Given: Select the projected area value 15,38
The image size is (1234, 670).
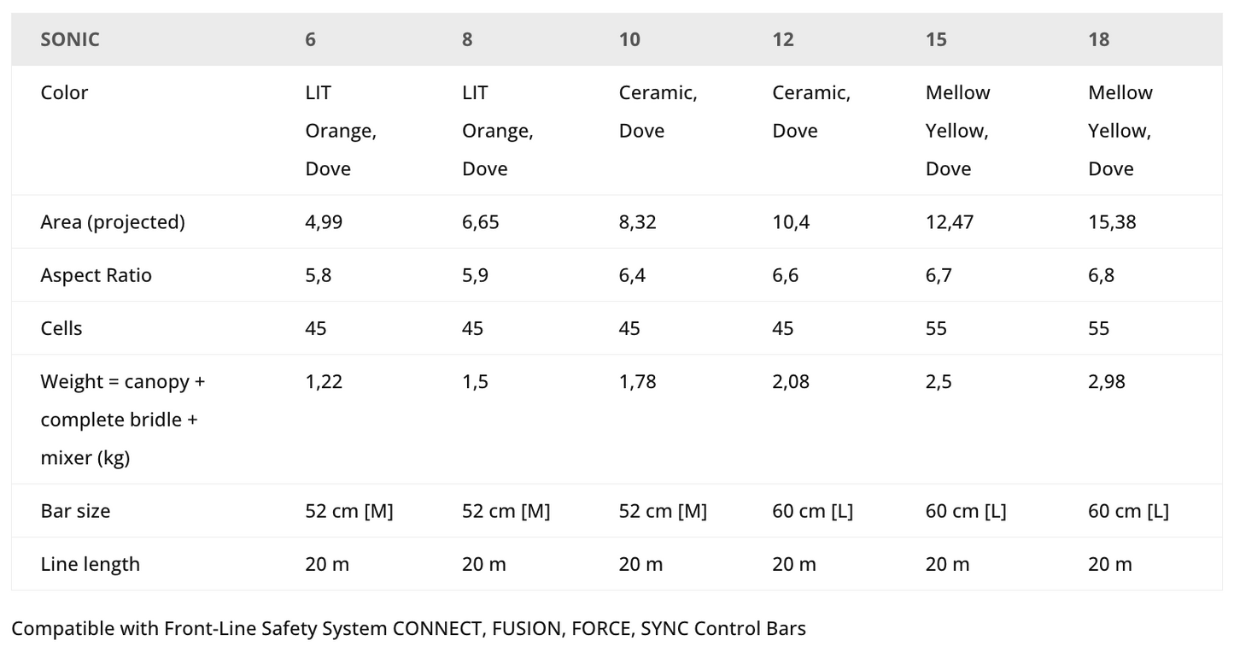Looking at the screenshot, I should [1112, 222].
